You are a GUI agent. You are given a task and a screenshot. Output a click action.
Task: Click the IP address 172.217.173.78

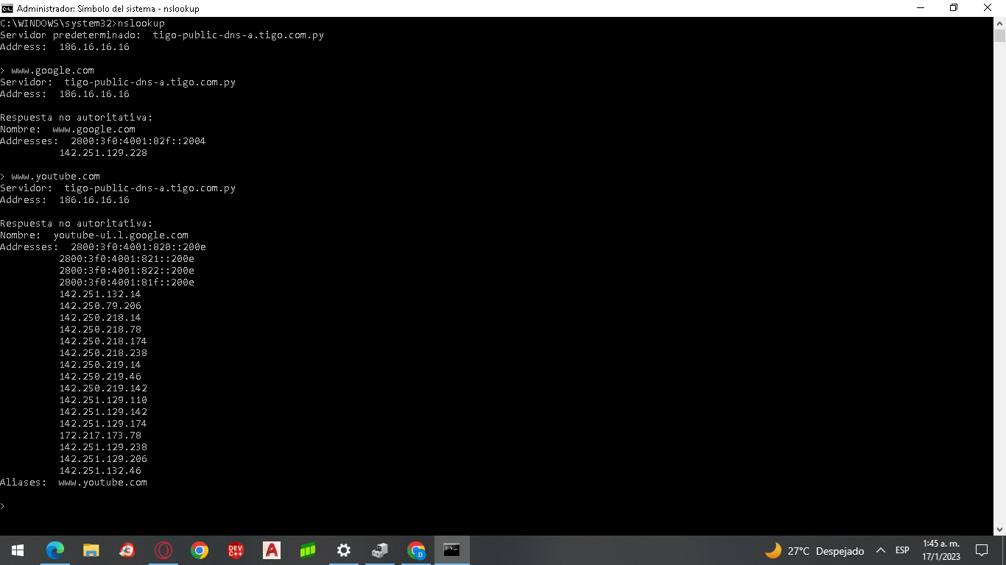coord(100,436)
